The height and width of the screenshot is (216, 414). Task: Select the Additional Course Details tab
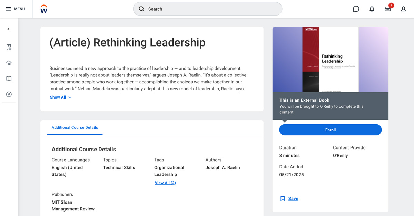[x=75, y=127]
